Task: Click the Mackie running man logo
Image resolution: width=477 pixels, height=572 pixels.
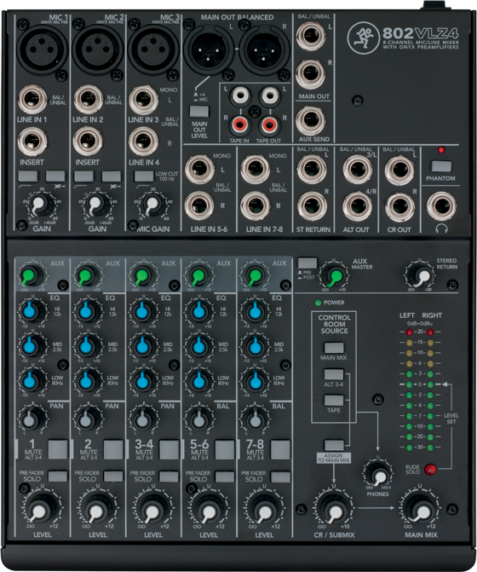Action: (364, 38)
